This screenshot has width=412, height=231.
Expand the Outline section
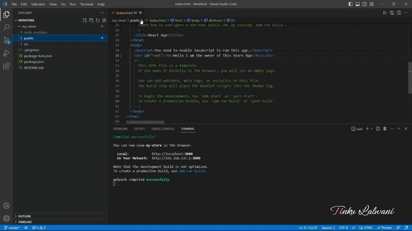61,216
